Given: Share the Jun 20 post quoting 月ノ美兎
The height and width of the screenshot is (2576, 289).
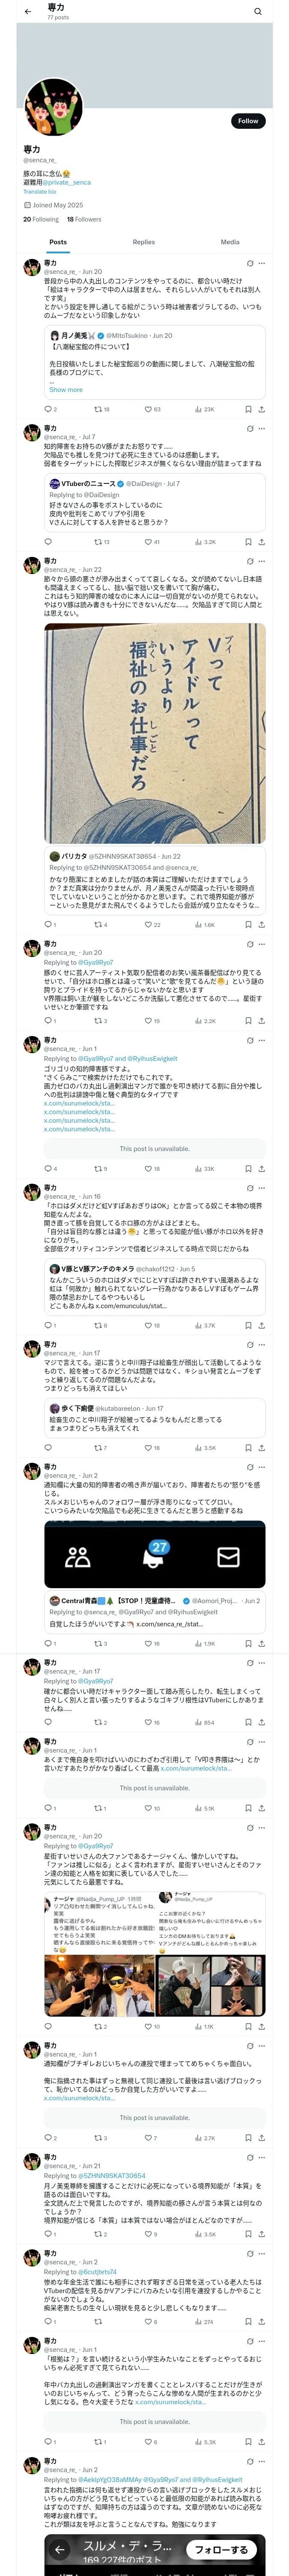Looking at the screenshot, I should coord(261,409).
